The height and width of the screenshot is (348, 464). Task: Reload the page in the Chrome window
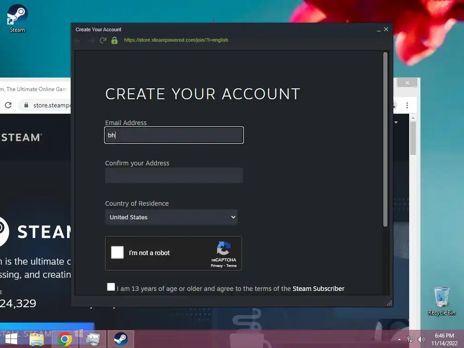coord(8,105)
